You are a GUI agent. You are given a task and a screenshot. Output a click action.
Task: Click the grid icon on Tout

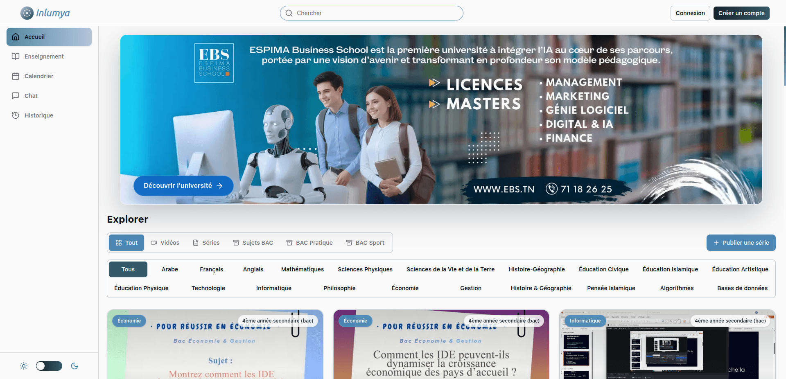point(119,243)
